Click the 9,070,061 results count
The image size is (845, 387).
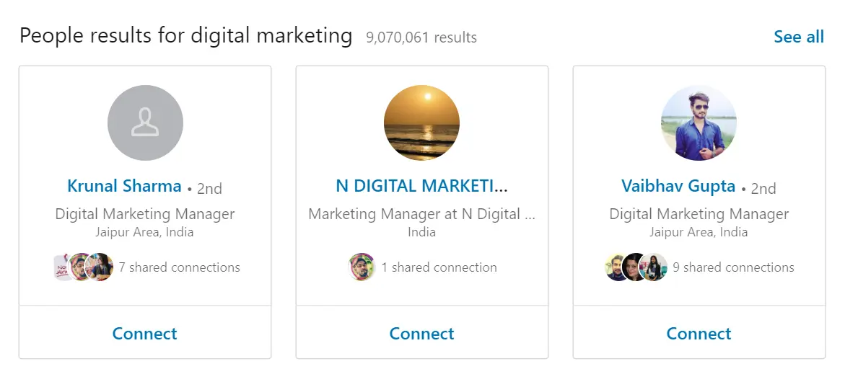click(421, 37)
